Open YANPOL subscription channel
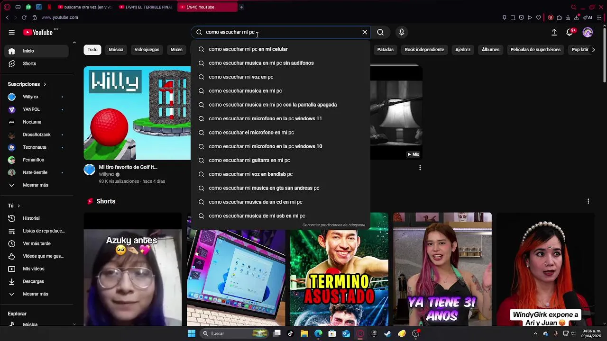Image resolution: width=607 pixels, height=341 pixels. click(x=36, y=109)
